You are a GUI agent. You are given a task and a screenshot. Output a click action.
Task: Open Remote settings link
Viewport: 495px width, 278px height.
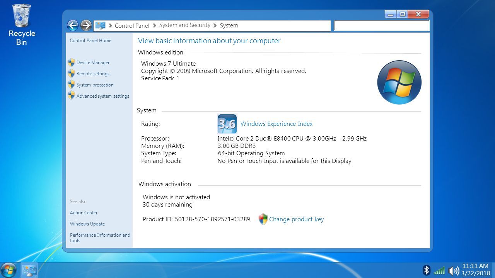pos(93,74)
